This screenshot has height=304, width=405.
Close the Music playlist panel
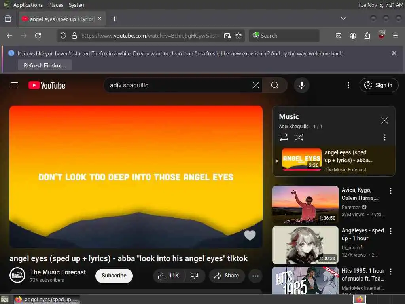(x=384, y=120)
